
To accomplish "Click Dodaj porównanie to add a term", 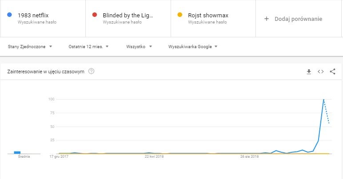I will [299, 19].
